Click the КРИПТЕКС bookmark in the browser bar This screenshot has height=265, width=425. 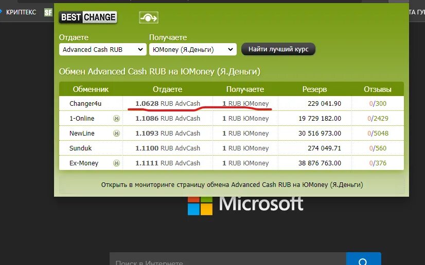[21, 12]
